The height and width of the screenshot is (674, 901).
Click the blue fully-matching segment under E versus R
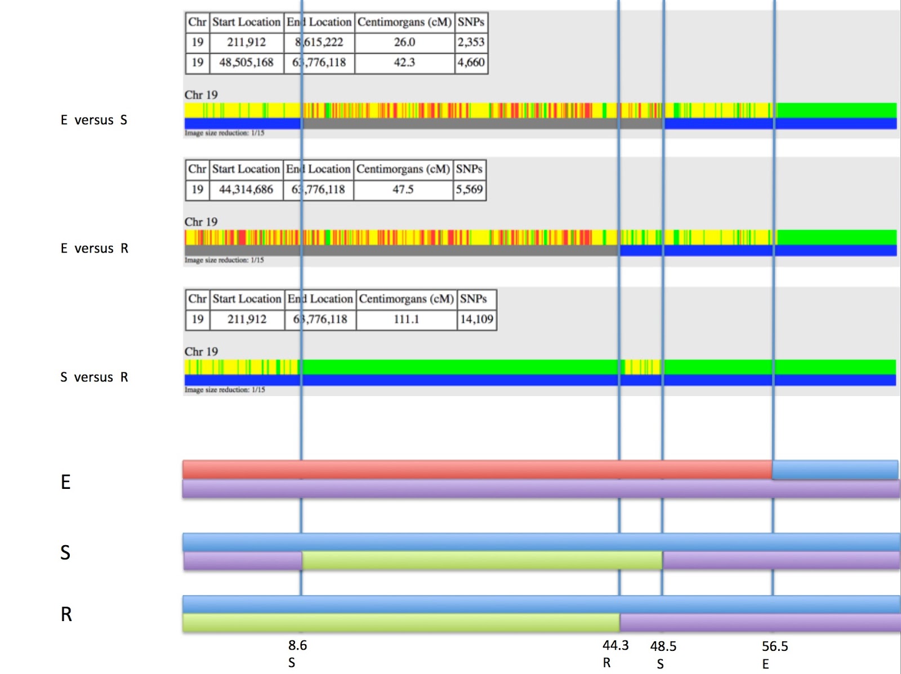click(760, 249)
